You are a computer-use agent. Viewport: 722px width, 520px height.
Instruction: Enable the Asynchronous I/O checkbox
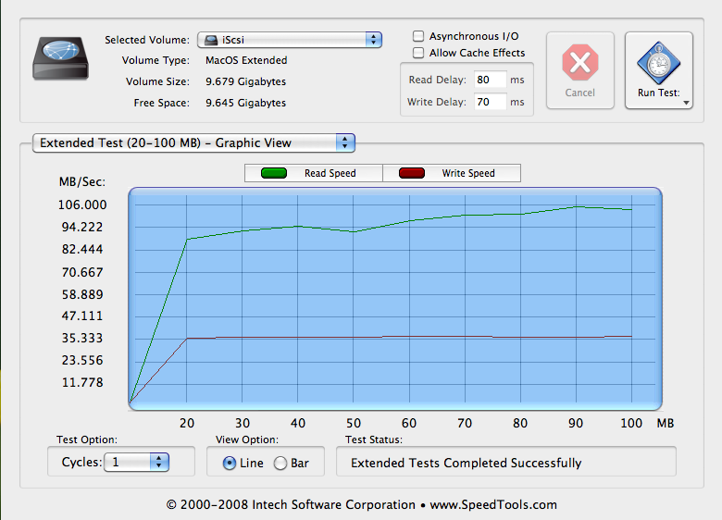418,36
